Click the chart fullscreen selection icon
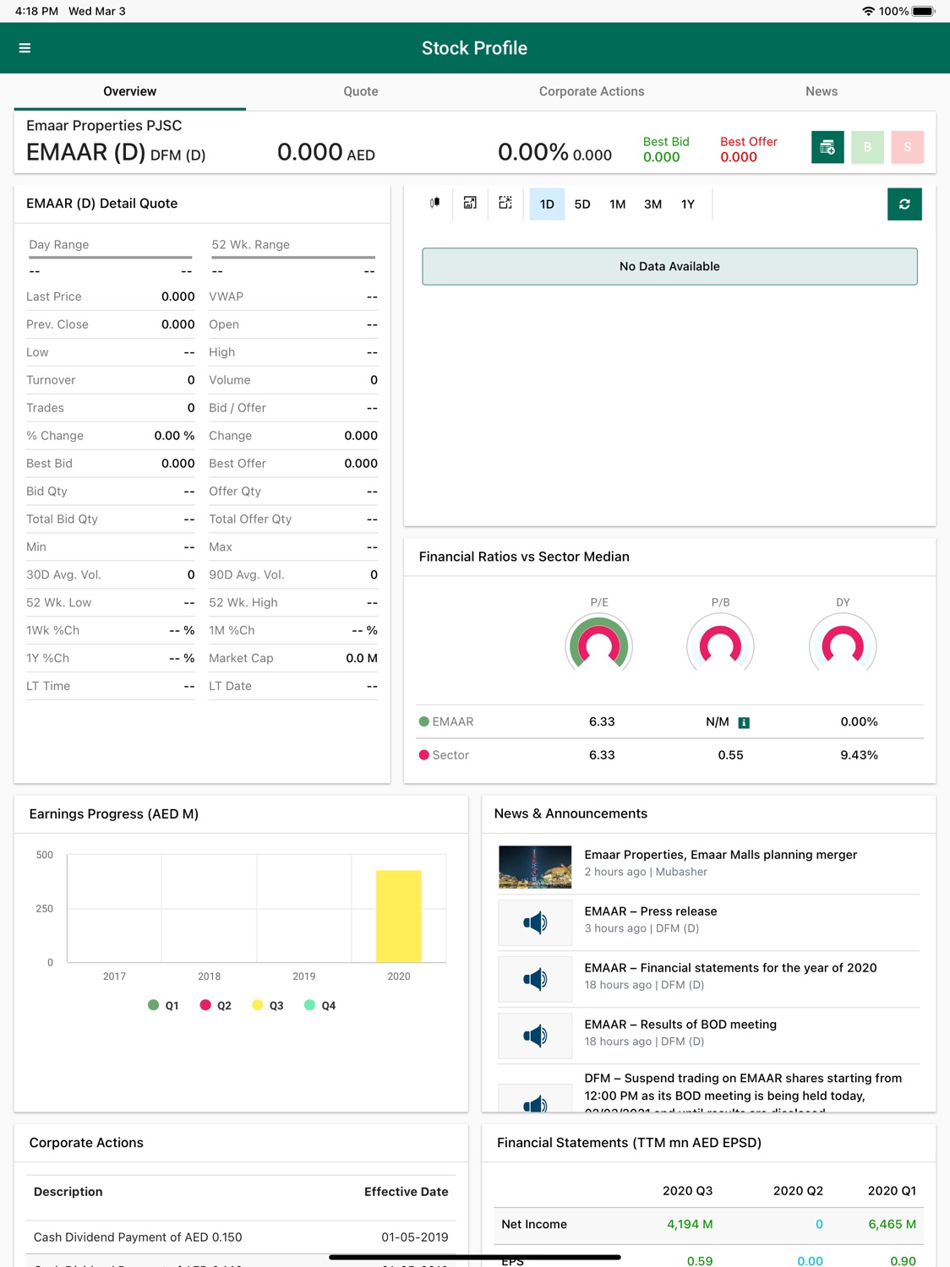The image size is (950, 1267). click(x=505, y=204)
